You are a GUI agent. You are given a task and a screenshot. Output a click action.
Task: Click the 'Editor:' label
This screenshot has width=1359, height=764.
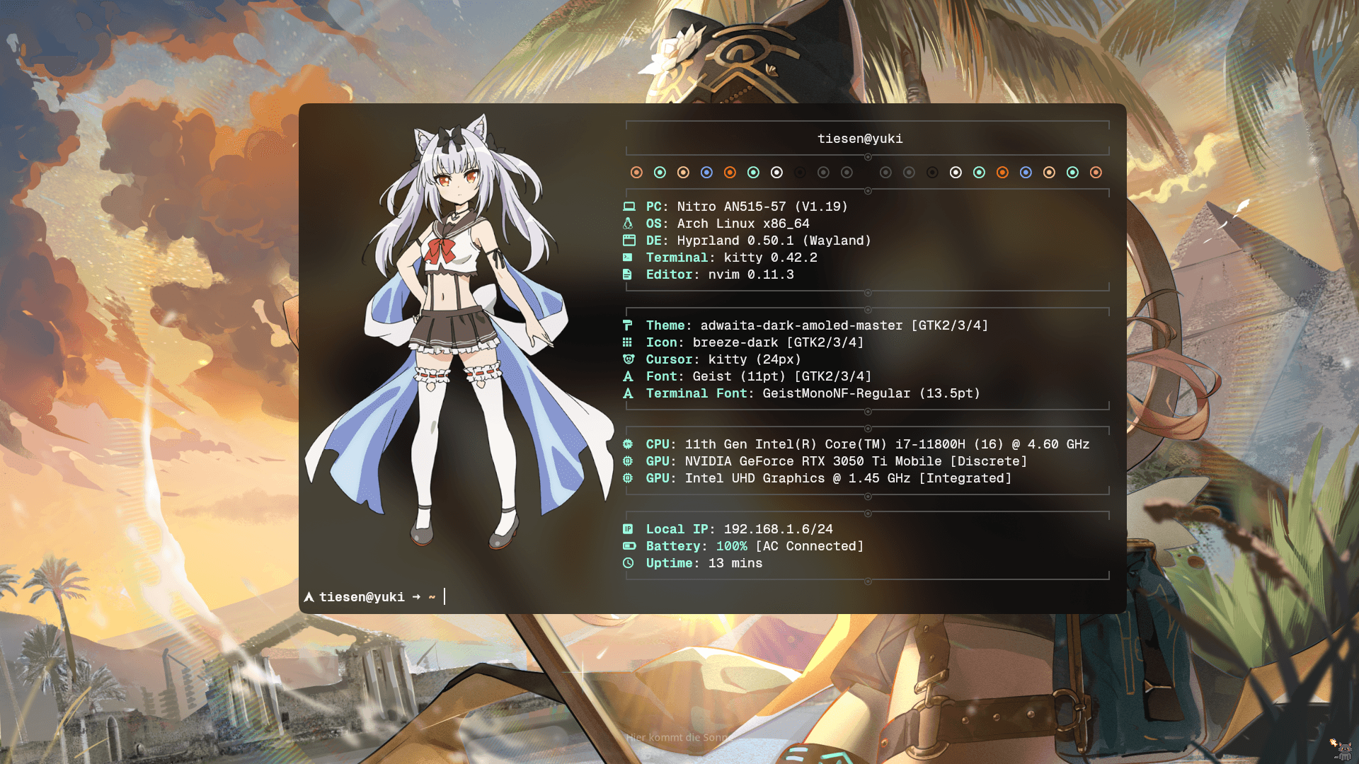click(672, 274)
